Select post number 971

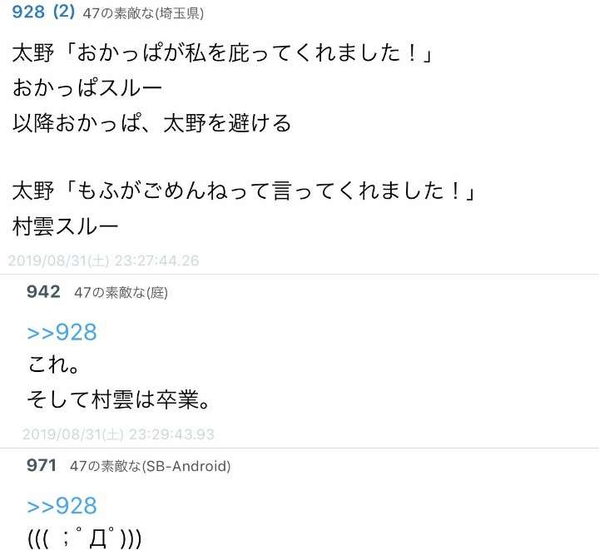pos(42,465)
